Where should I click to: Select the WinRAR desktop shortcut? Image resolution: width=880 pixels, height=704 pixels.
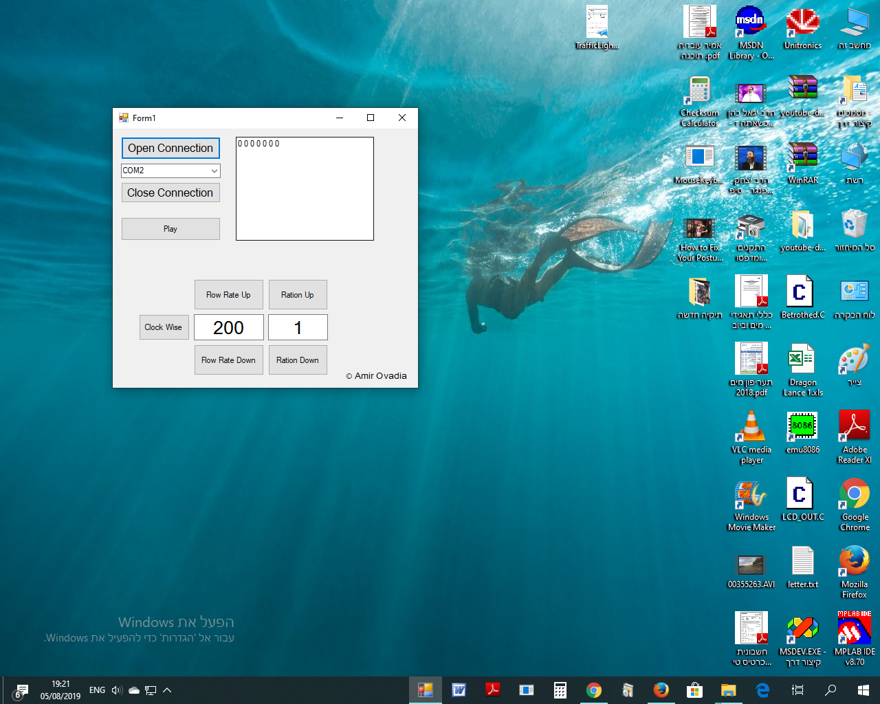pyautogui.click(x=802, y=163)
